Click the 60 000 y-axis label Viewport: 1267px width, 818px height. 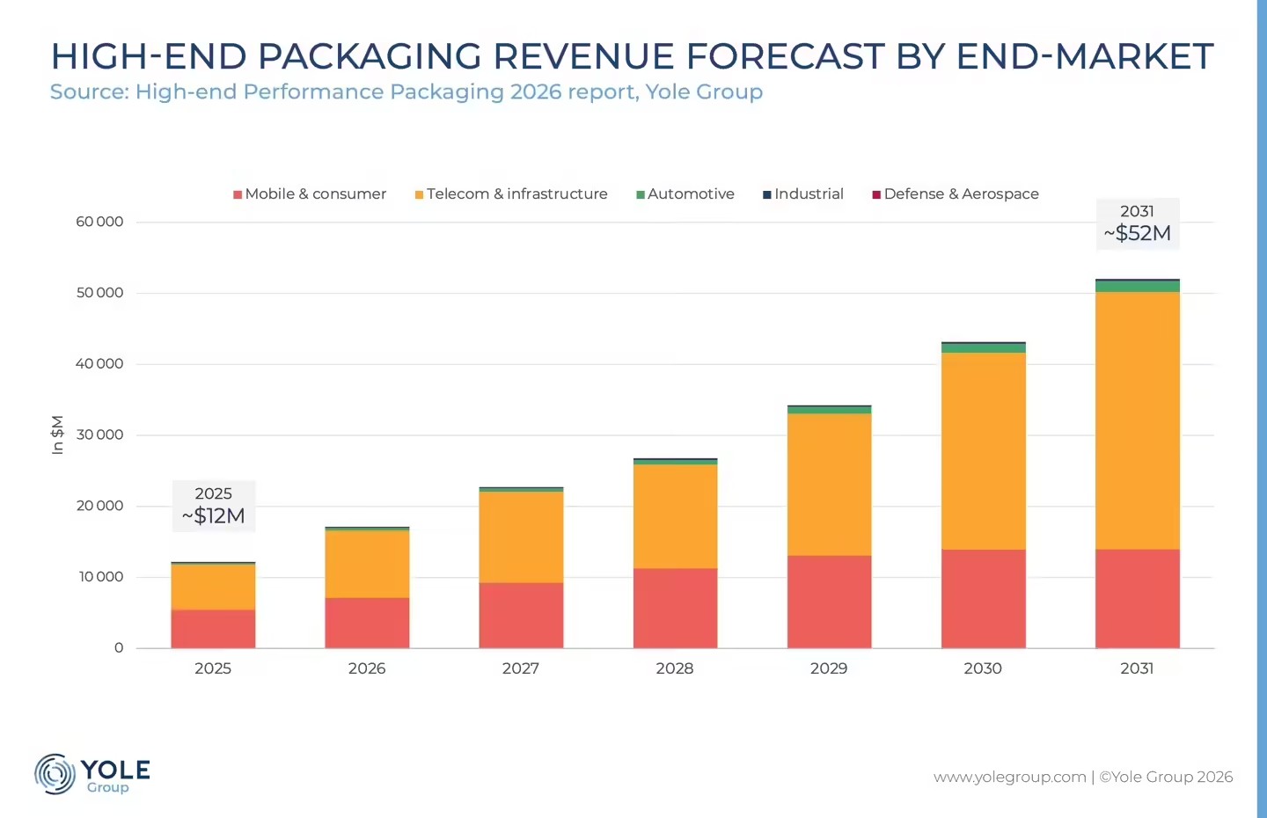[99, 222]
